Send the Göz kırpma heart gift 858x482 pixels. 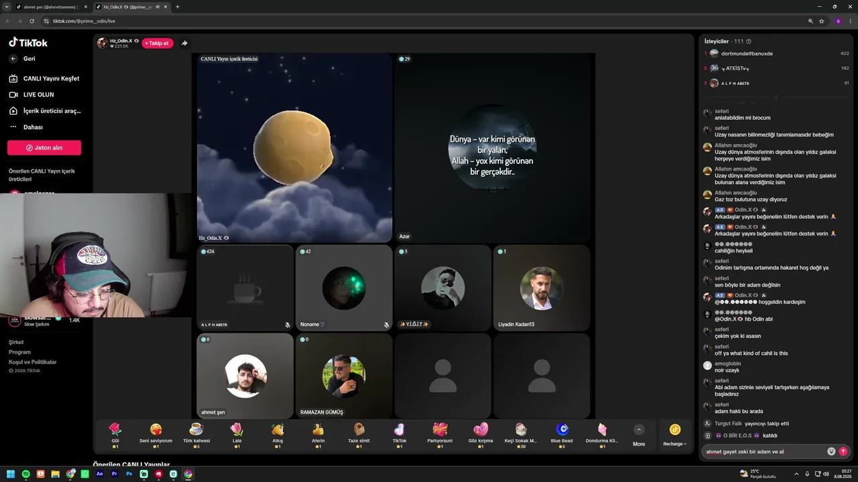click(481, 434)
